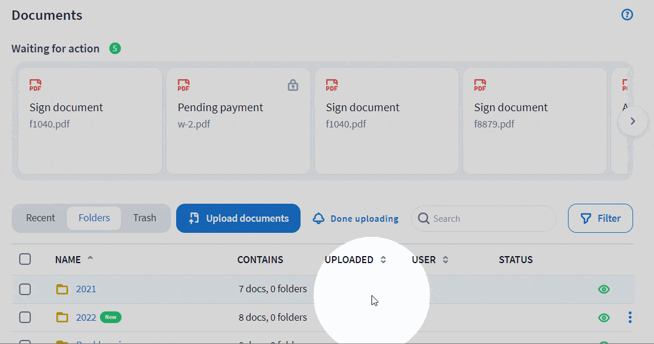Check the box for the 2021 folder
The height and width of the screenshot is (344, 654).
[x=25, y=289]
